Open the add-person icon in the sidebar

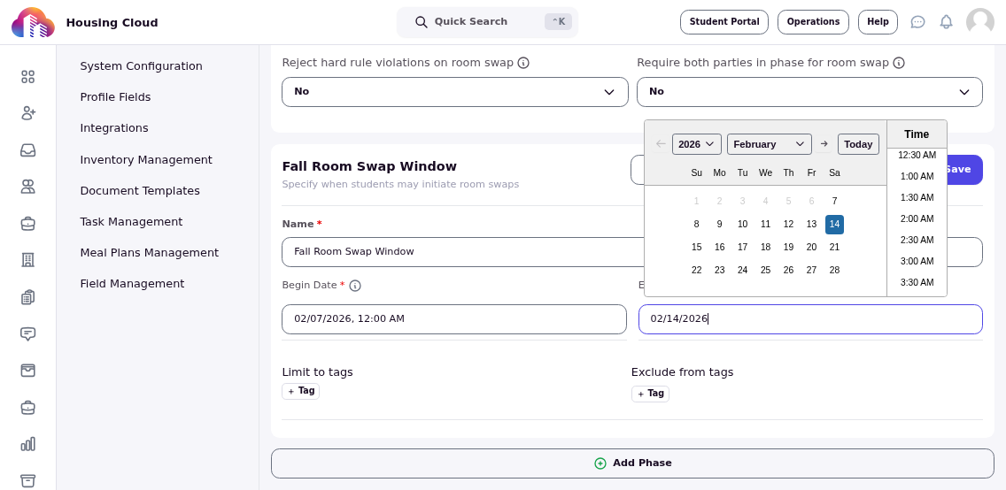click(27, 113)
